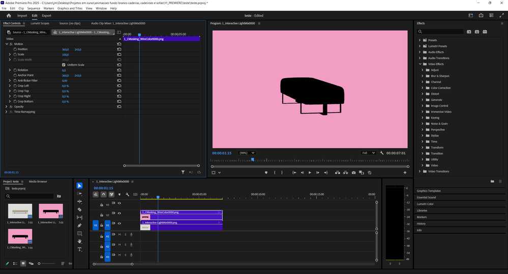Open the Import workspace tab
Image resolution: width=508 pixels, height=274 pixels.
(22, 16)
